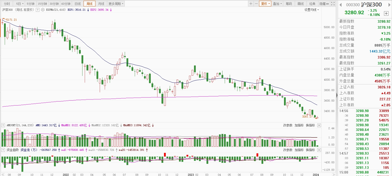The width and height of the screenshot is (392, 176).
Task: Open help icon on AMOUNT indicator panel
Action: [3, 125]
